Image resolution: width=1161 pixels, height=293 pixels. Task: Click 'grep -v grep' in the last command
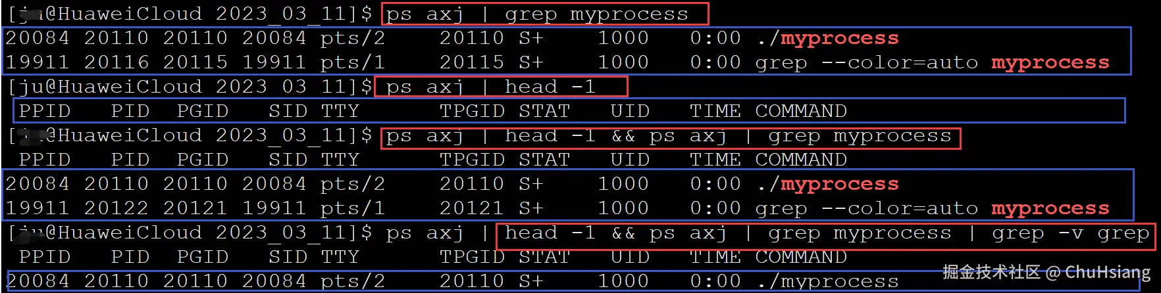[1071, 233]
